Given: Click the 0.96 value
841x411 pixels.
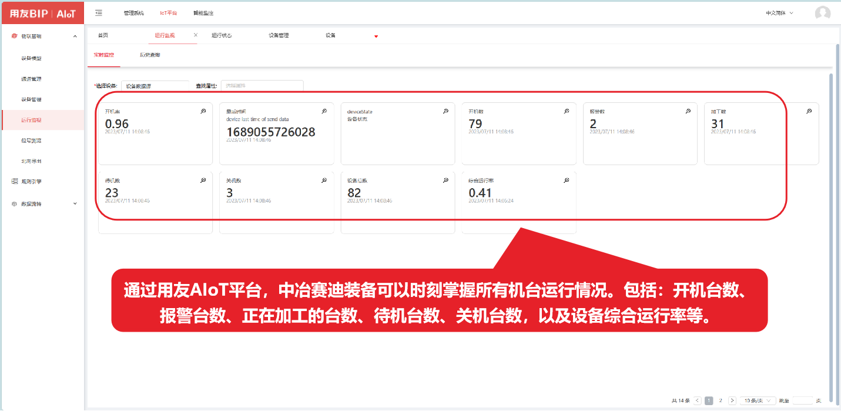Looking at the screenshot, I should pyautogui.click(x=117, y=123).
